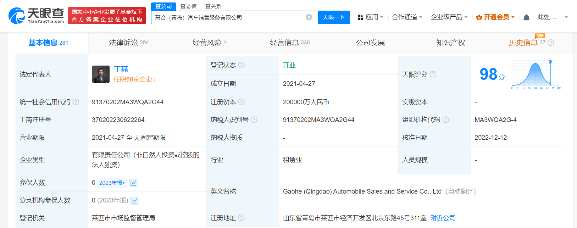The width and height of the screenshot is (577, 228).
Task: Open the notification bell
Action: coord(527,17)
